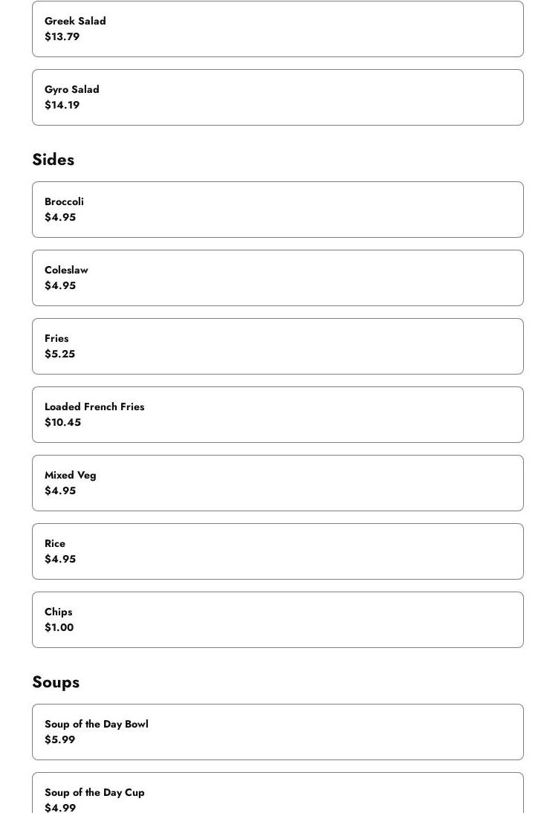Click the $10.45 Loaded French Fries price
The height and width of the screenshot is (813, 541).
(x=62, y=422)
